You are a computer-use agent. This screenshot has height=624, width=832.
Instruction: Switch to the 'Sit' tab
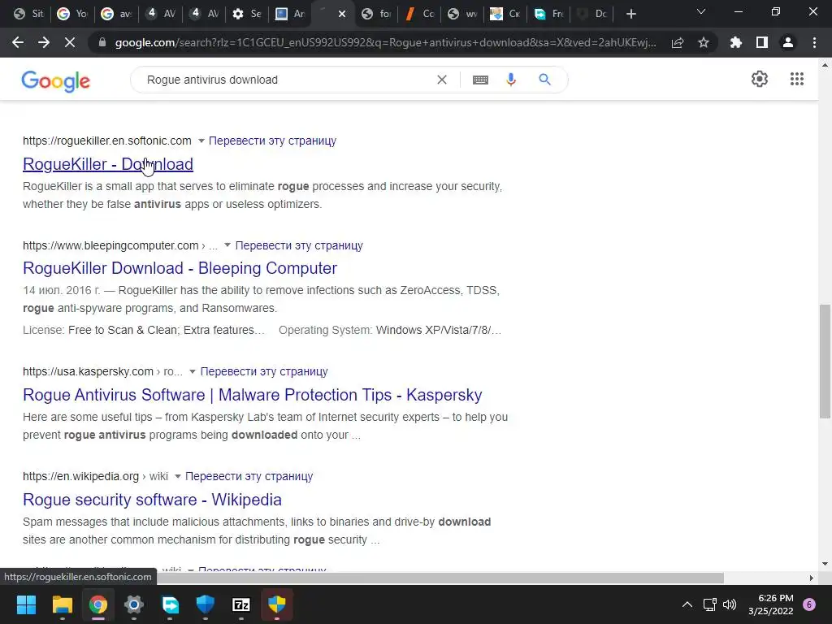click(x=28, y=14)
